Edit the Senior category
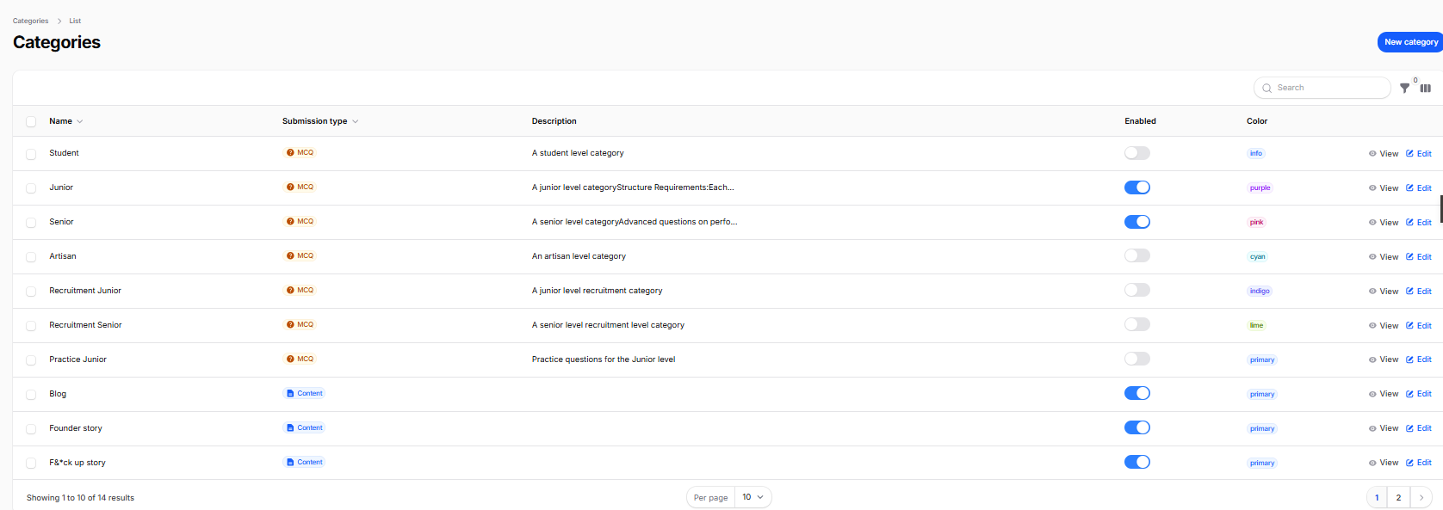This screenshot has height=510, width=1443. pyautogui.click(x=1419, y=222)
